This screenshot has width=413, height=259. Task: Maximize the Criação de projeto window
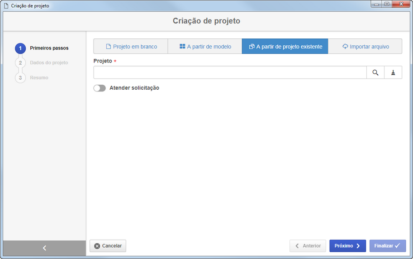tap(387, 4)
